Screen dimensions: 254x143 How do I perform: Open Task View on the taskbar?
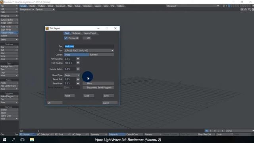[22, 139]
